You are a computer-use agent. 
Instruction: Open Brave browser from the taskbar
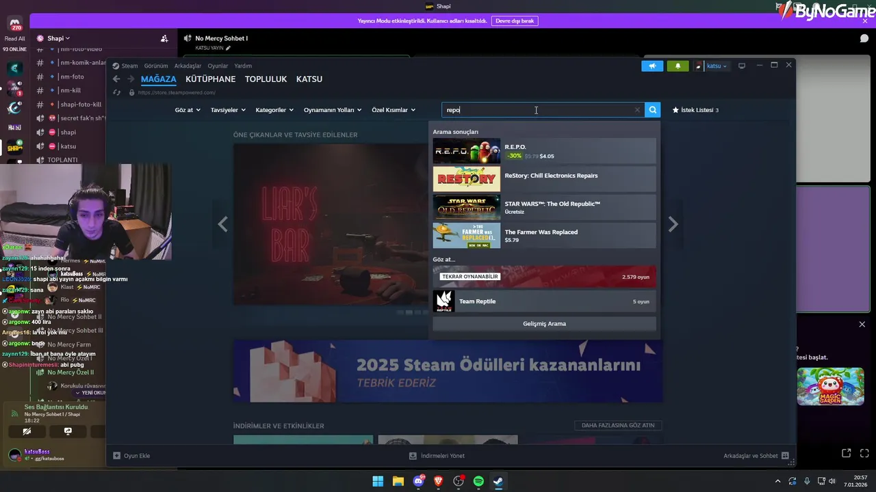pos(438,481)
